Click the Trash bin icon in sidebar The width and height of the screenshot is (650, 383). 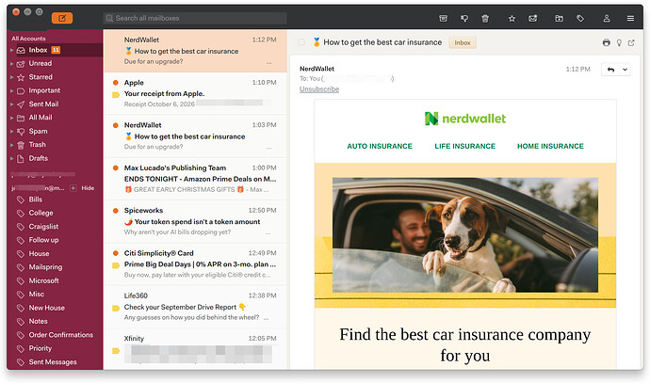click(21, 145)
